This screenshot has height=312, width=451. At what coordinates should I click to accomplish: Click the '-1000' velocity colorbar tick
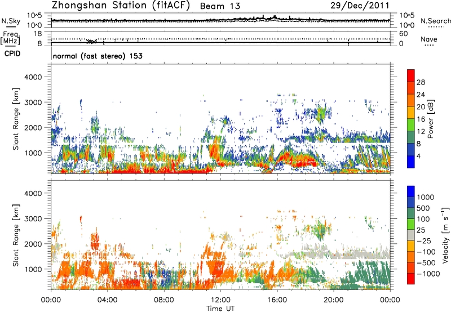[428, 274]
